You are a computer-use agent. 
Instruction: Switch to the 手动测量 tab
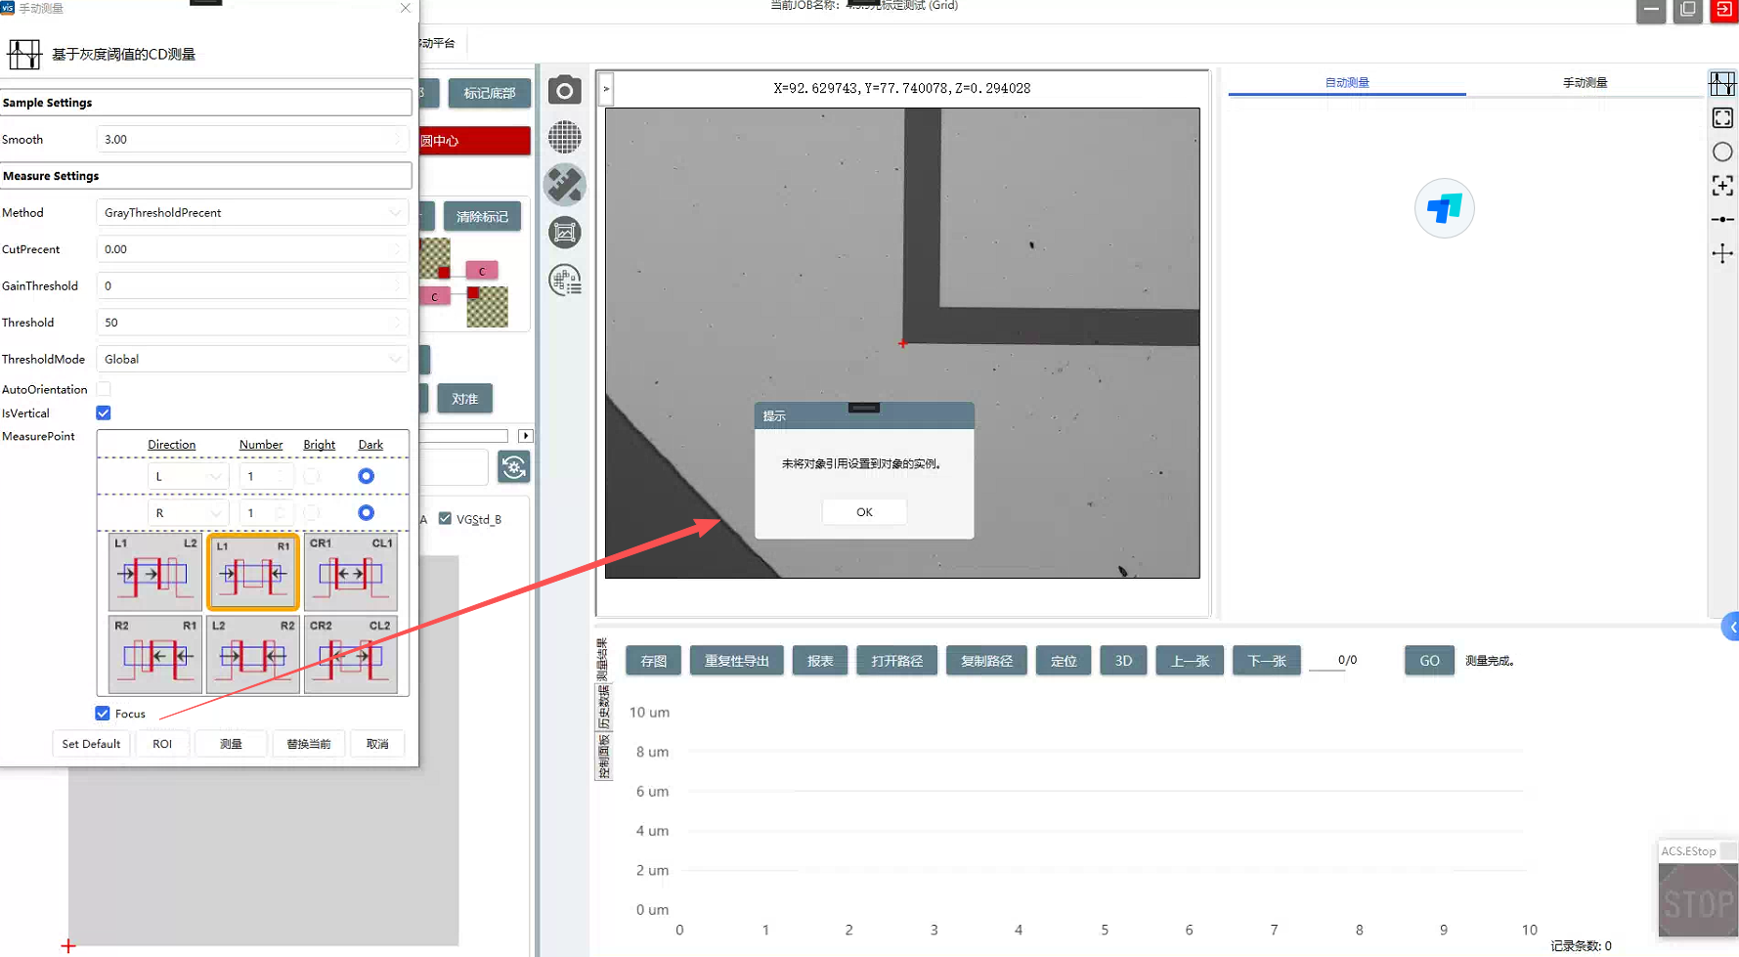click(1584, 83)
